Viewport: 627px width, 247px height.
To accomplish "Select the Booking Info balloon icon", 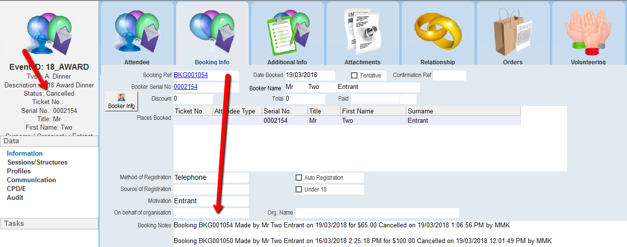I will pyautogui.click(x=212, y=32).
